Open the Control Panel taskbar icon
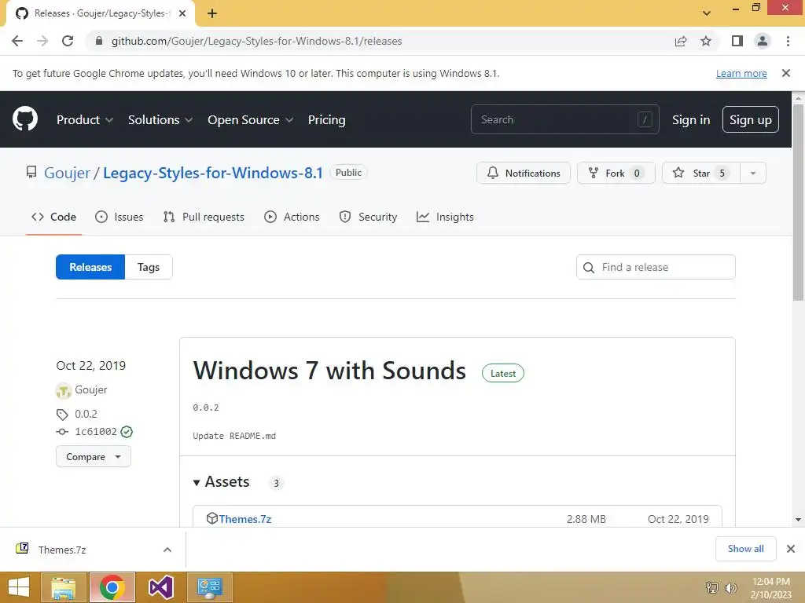The height and width of the screenshot is (603, 805). point(209,587)
